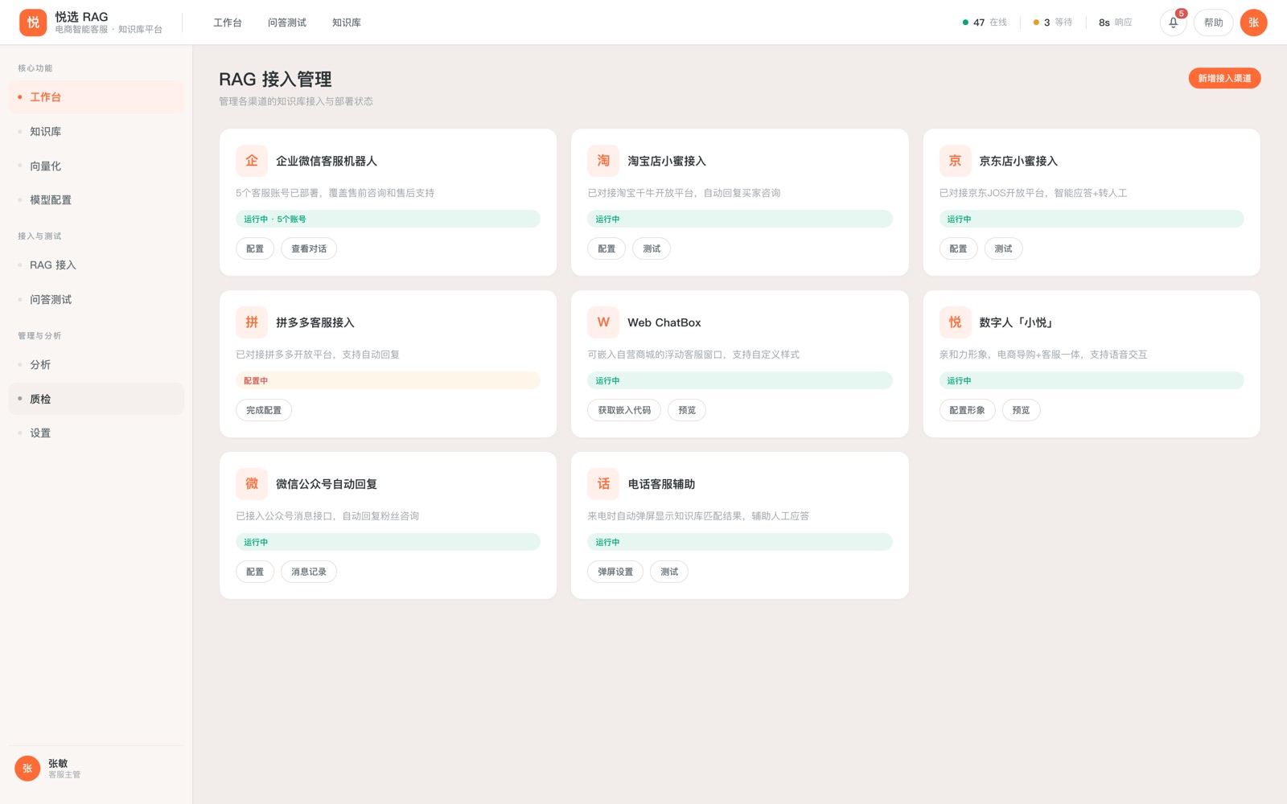Screen dimensions: 1287x804
Task: Click the 运行中 status on 淘宝店小蜜接入 card
Action: tap(739, 219)
